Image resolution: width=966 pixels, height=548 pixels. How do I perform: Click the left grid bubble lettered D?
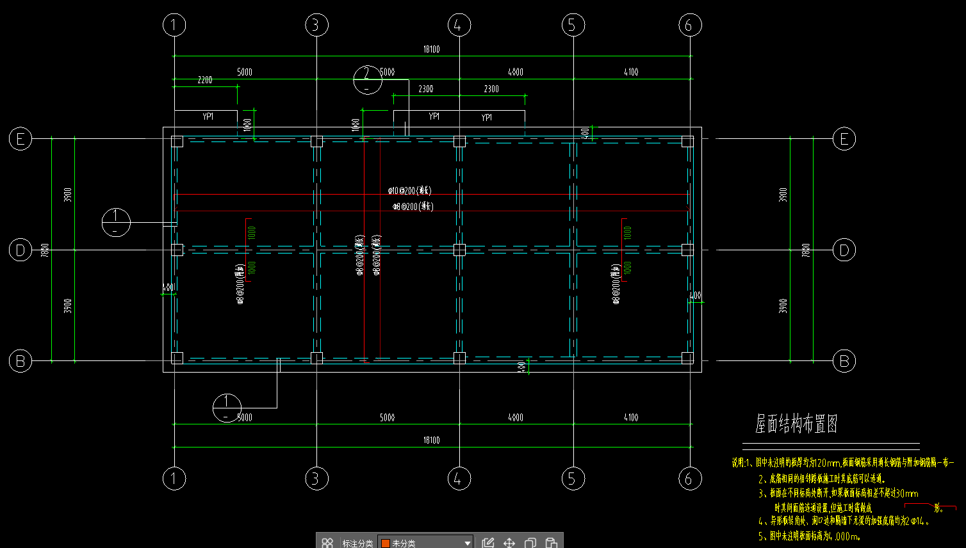(20, 250)
